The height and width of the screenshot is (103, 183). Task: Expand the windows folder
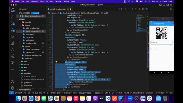pos(27,74)
